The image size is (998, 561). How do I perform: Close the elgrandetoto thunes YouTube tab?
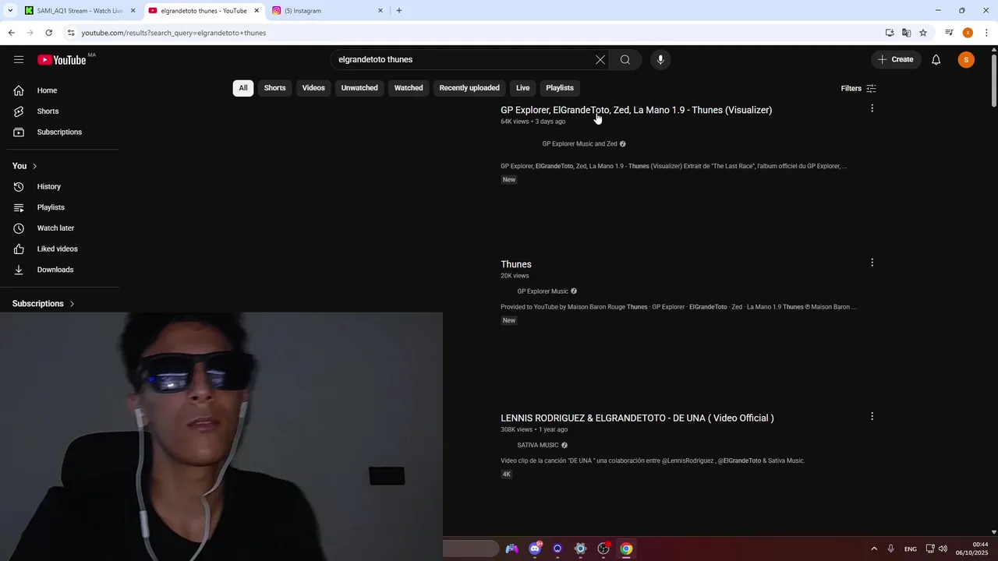click(257, 11)
